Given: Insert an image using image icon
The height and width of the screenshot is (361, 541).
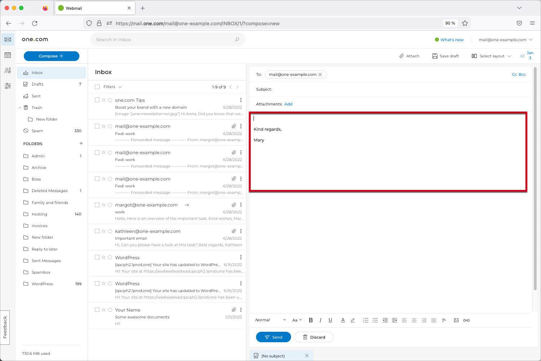Looking at the screenshot, I should pos(456,320).
